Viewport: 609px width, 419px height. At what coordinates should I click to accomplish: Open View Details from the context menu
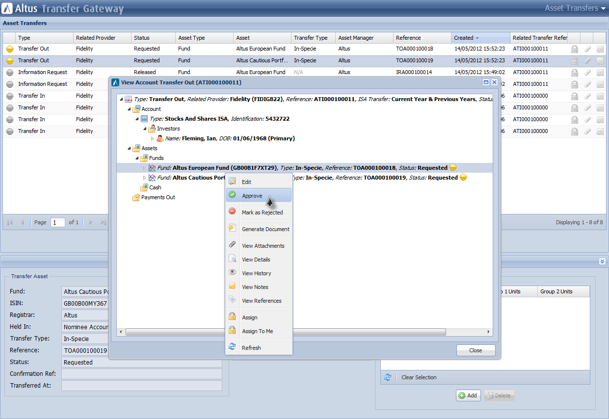[259, 260]
